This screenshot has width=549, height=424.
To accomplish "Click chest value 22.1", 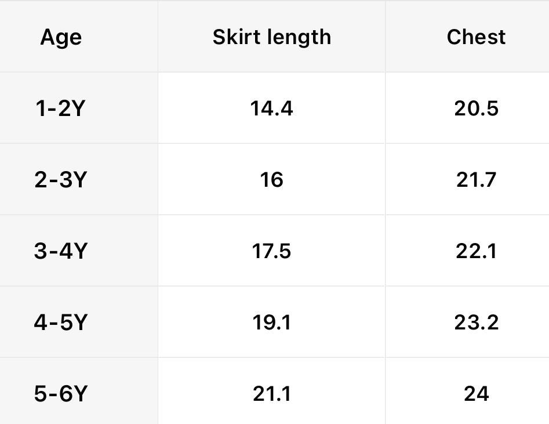I will click(476, 251).
